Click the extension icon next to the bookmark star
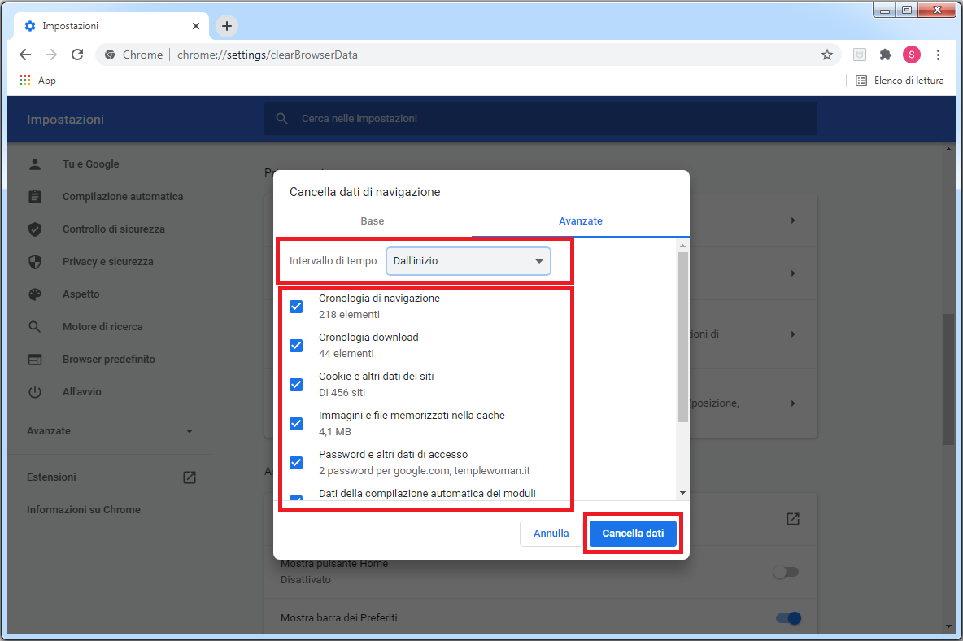The image size is (963, 641). point(860,55)
